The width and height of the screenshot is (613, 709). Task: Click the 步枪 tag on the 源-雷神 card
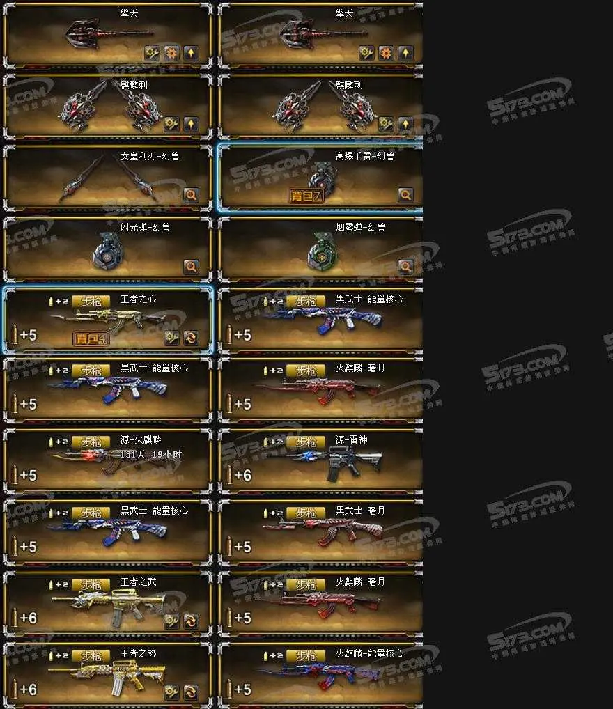pos(306,442)
